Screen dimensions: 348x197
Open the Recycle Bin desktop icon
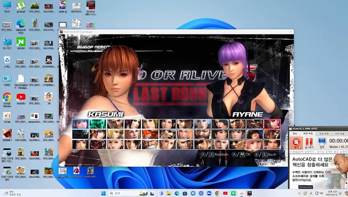(7, 62)
